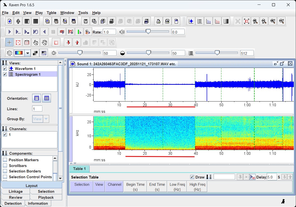This screenshot has width=296, height=207.
Task: Select the hand scrolling tool
Action: (x=44, y=42)
